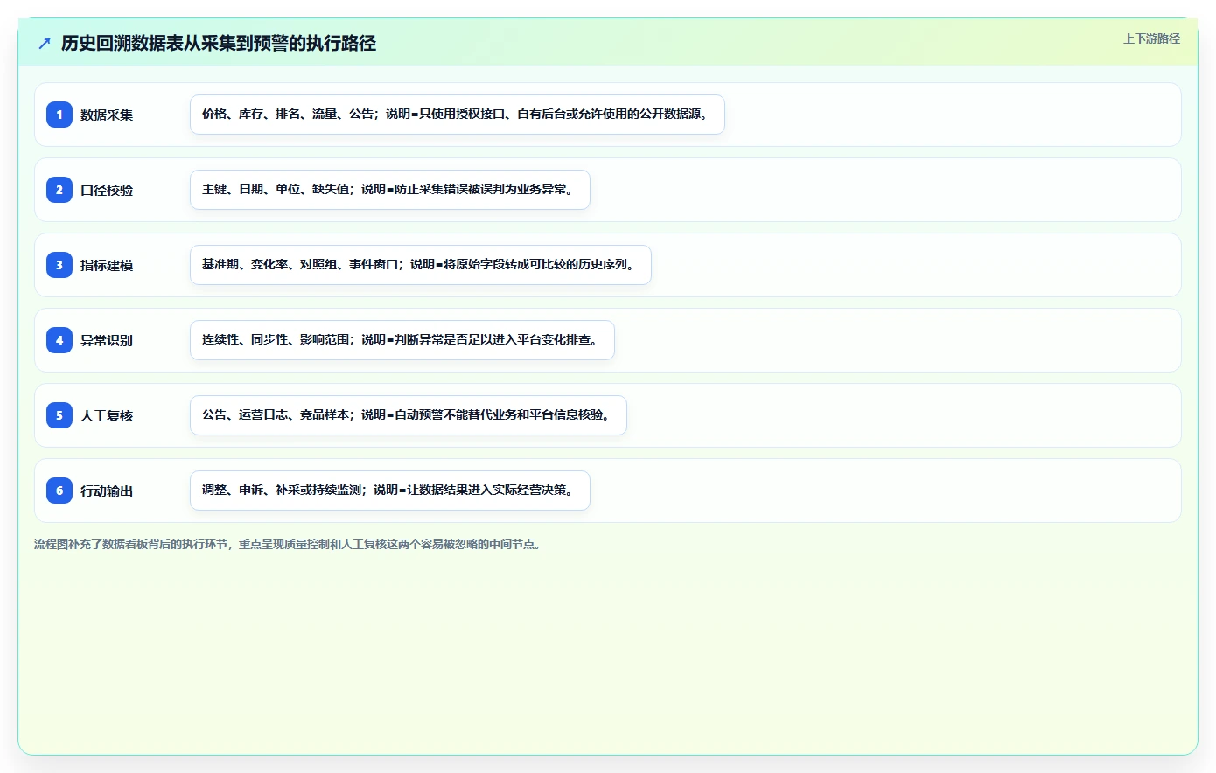
Task: Select the 异常识别 step label
Action: pyautogui.click(x=107, y=340)
